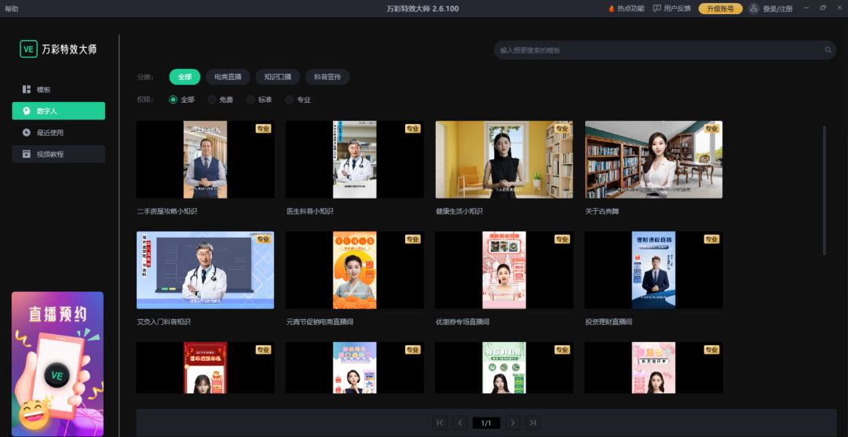This screenshot has height=437, width=848.
Task: Click the 升级账号 upgrade button
Action: [x=720, y=9]
